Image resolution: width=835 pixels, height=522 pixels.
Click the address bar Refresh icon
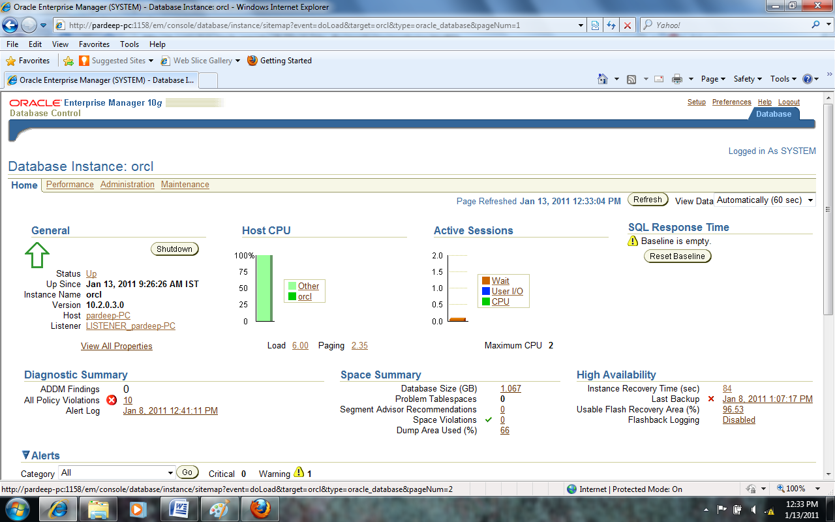[611, 25]
